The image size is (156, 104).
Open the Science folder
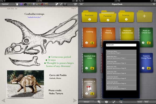[126, 16]
